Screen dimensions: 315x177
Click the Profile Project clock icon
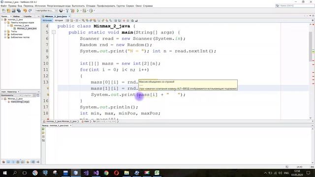[91, 11]
